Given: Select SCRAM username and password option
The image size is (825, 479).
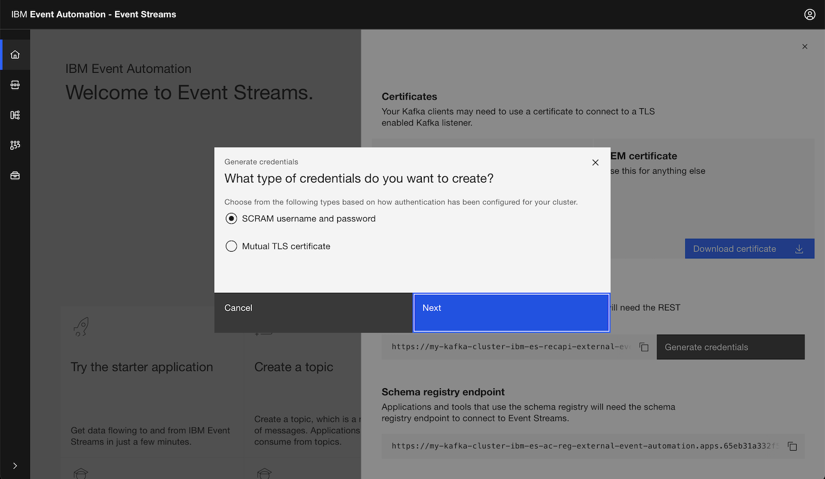Looking at the screenshot, I should point(232,219).
